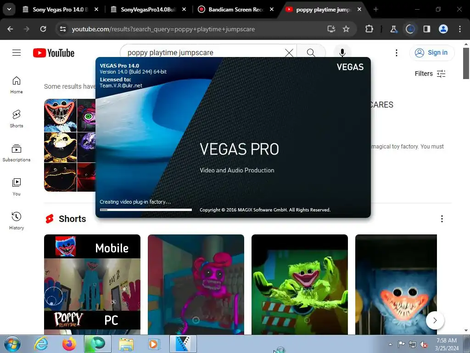Open the network tray icon
The image size is (470, 353).
[413, 344]
